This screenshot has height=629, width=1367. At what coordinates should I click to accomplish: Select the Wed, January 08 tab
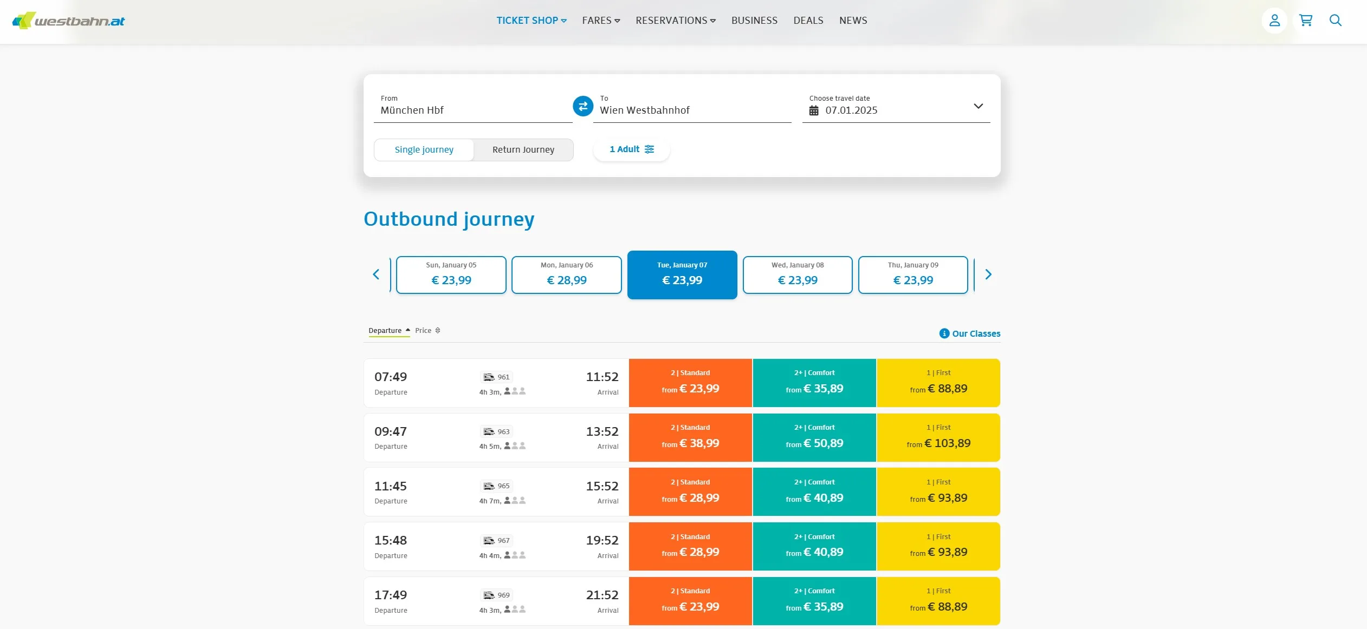pos(798,275)
